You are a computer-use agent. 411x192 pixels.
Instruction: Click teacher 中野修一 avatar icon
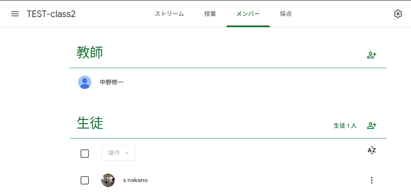pos(85,82)
